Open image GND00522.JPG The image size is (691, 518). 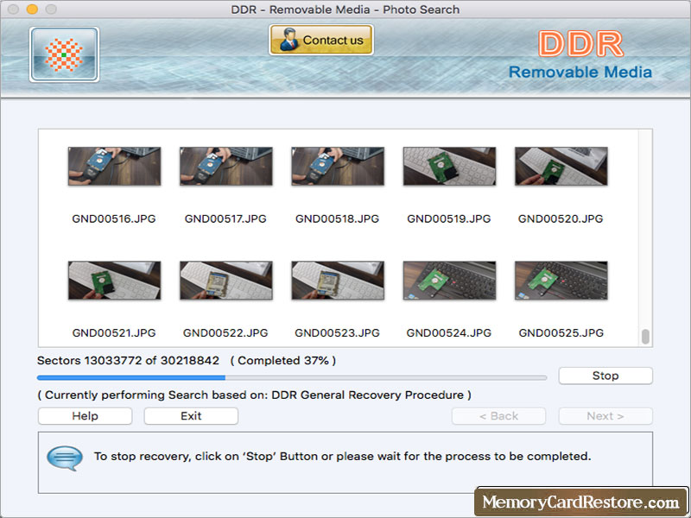coord(225,281)
